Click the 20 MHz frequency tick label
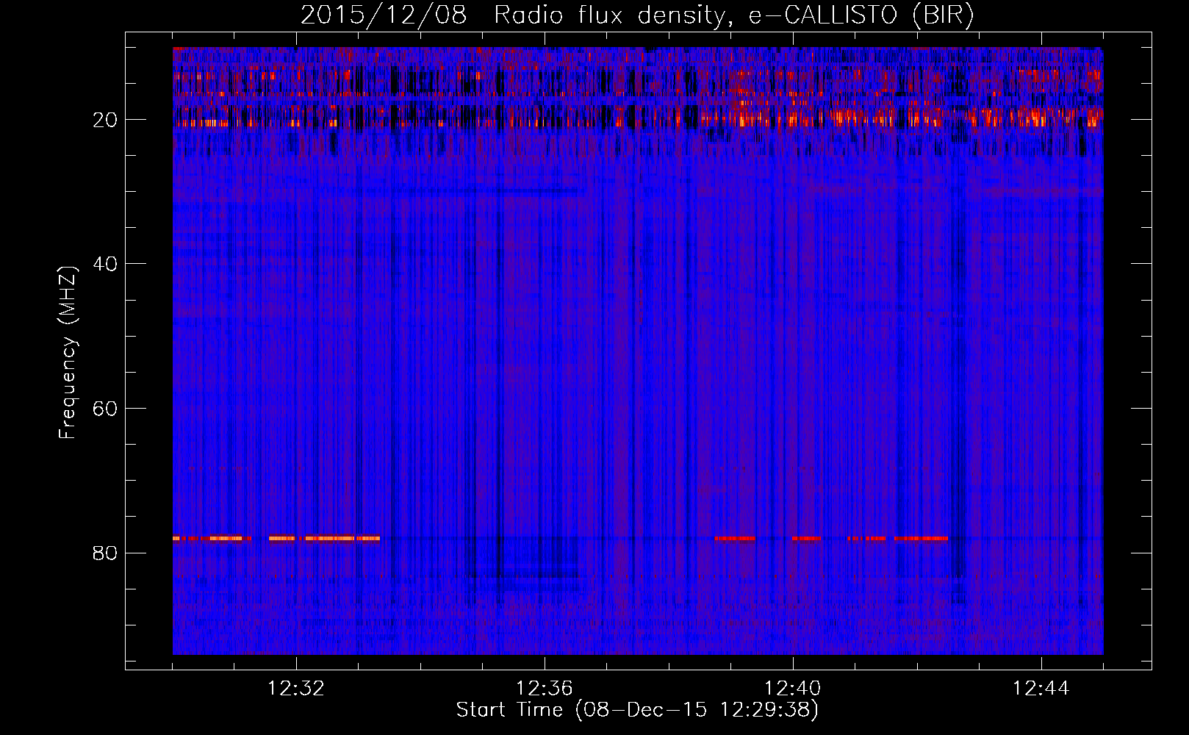Viewport: 1189px width, 735px height. point(105,120)
